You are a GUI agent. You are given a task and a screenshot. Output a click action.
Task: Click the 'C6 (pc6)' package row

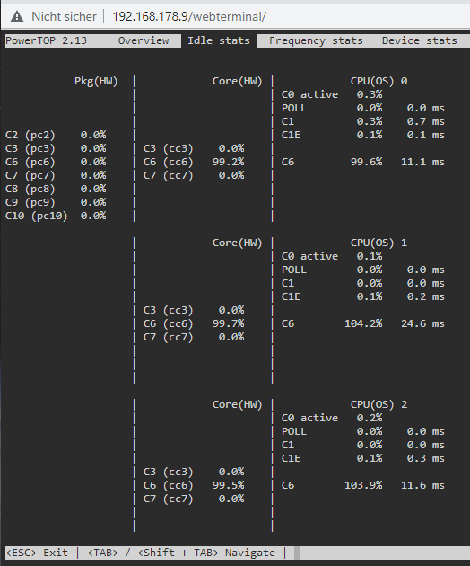point(56,162)
